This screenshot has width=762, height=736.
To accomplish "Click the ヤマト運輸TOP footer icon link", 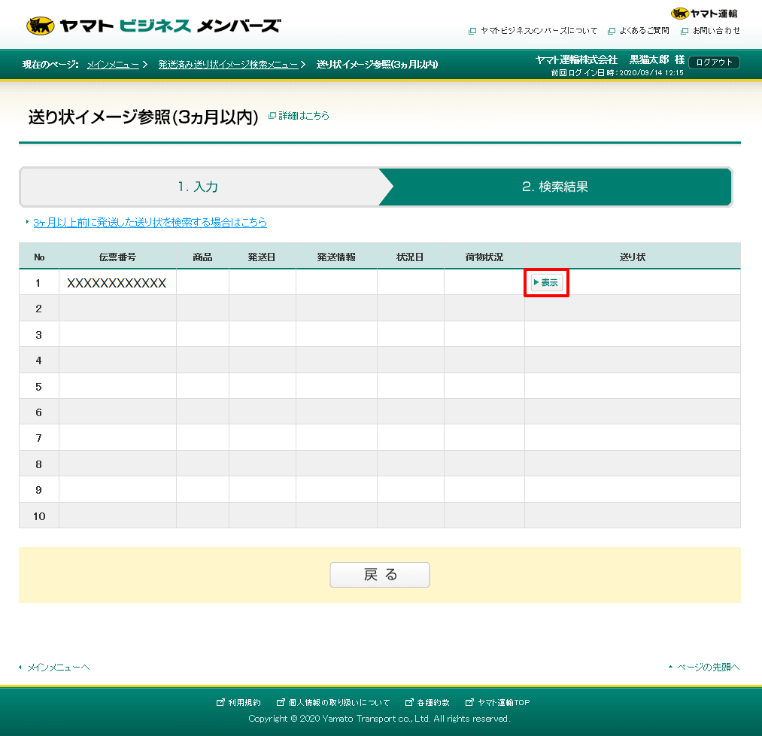I will (499, 701).
